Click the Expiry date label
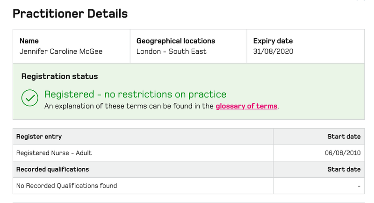The width and height of the screenshot is (374, 203). [273, 41]
